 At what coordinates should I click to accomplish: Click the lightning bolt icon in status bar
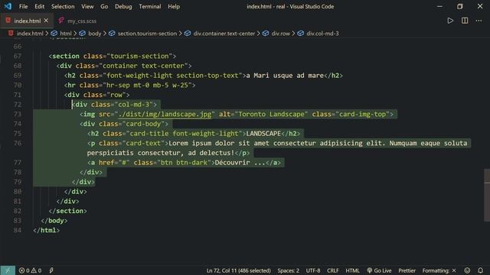tap(51, 270)
